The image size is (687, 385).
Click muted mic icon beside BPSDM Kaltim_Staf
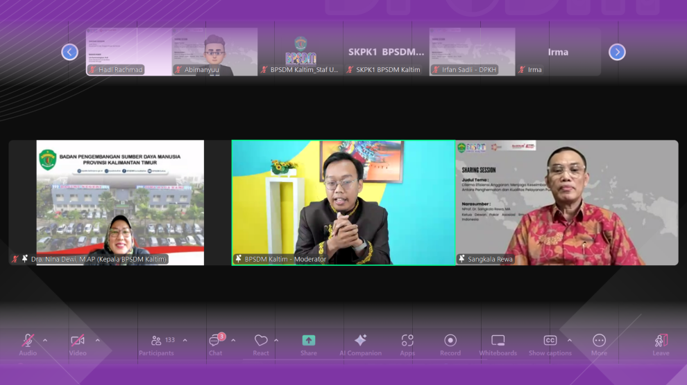(264, 69)
